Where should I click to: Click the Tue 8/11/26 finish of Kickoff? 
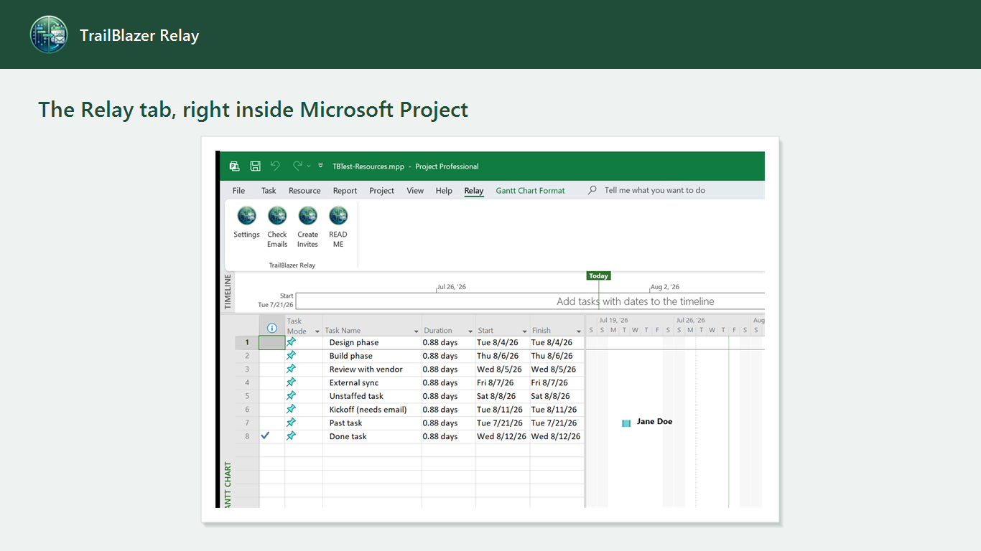(557, 409)
